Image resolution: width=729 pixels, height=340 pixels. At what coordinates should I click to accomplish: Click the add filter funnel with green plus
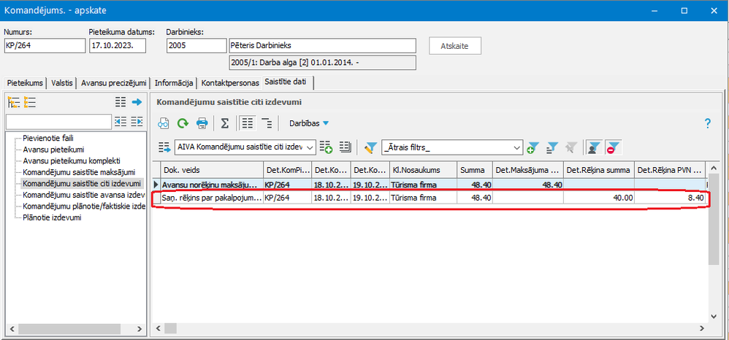(533, 147)
